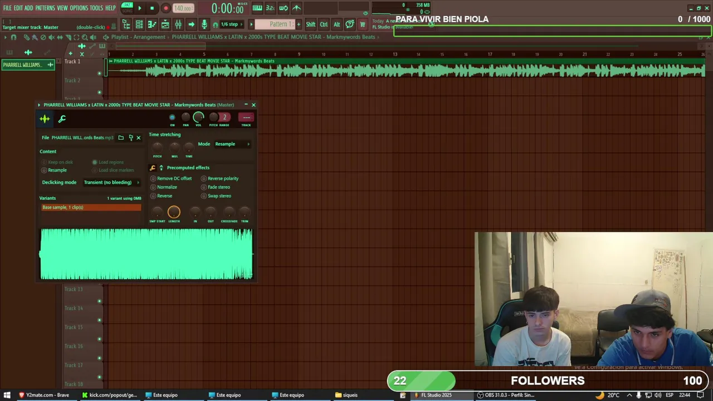Click the mixer TRACK selector
The image size is (713, 401).
[246, 118]
